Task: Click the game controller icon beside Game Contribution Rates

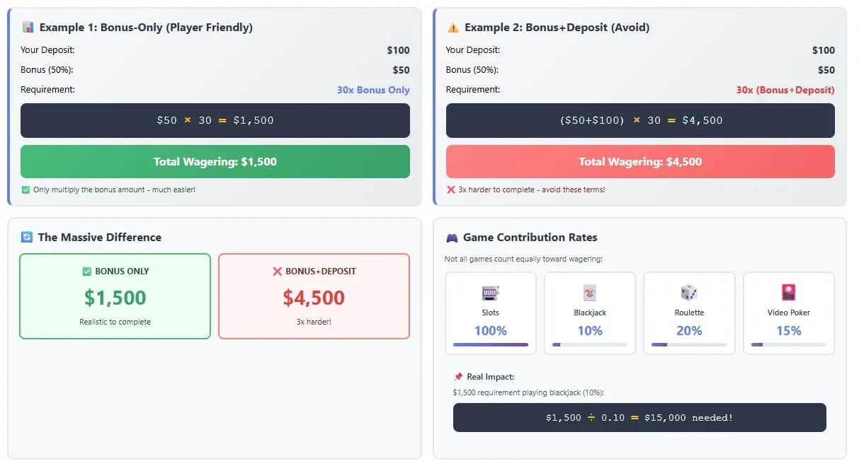Action: tap(452, 238)
